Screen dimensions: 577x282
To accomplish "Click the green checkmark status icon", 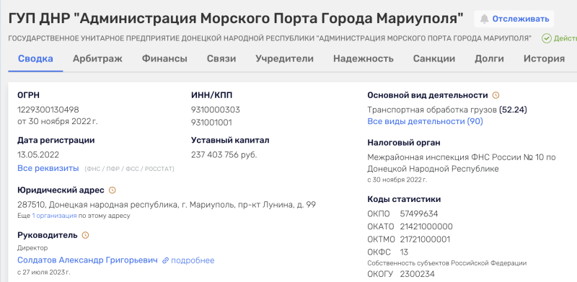I will [547, 38].
